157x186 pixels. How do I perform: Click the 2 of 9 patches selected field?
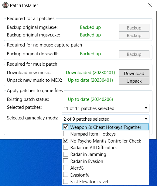click(106, 119)
